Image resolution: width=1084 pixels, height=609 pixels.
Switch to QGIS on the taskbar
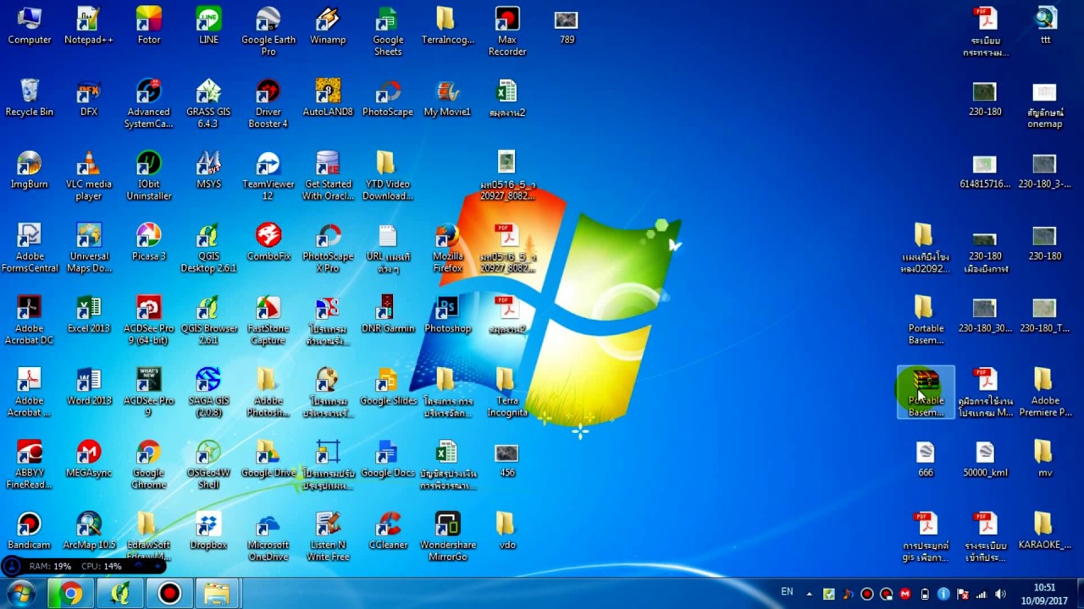(120, 593)
